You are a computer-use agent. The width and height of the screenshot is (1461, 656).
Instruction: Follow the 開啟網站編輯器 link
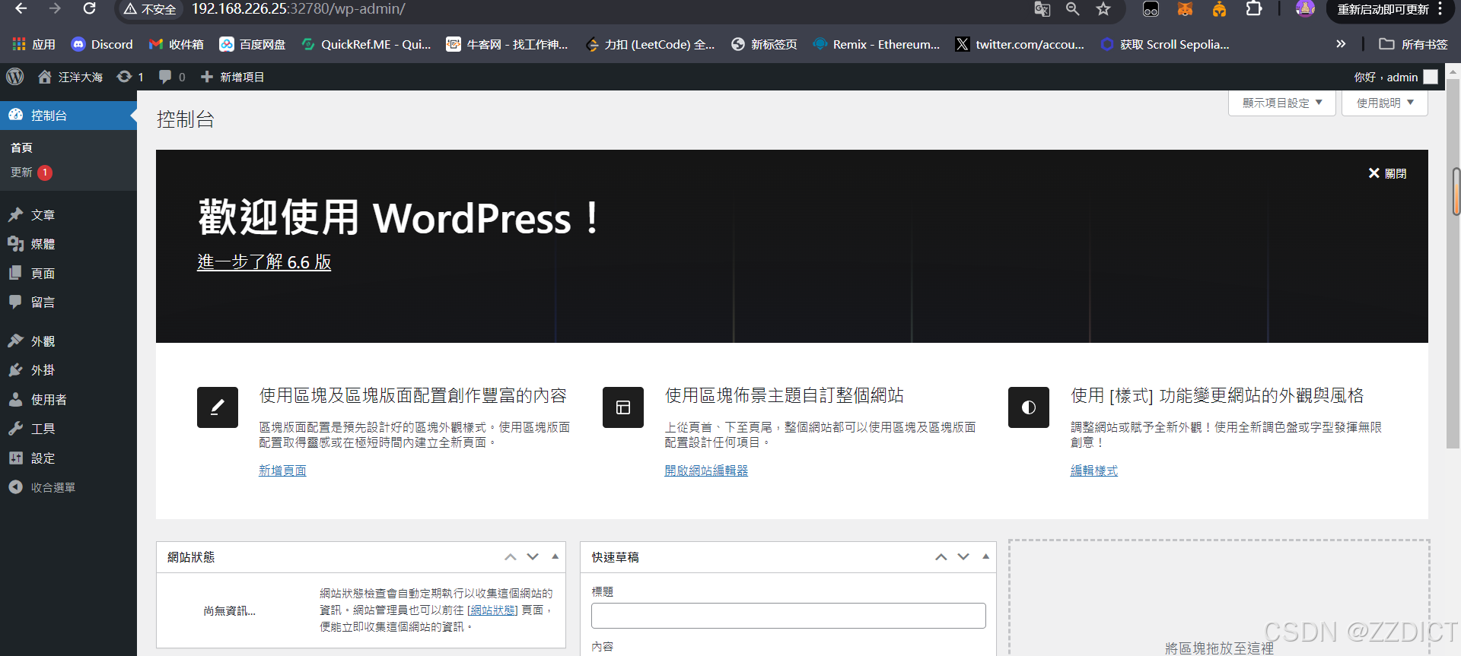pos(706,471)
